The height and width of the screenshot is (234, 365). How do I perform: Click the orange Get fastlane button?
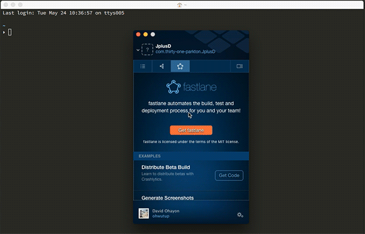tap(191, 130)
